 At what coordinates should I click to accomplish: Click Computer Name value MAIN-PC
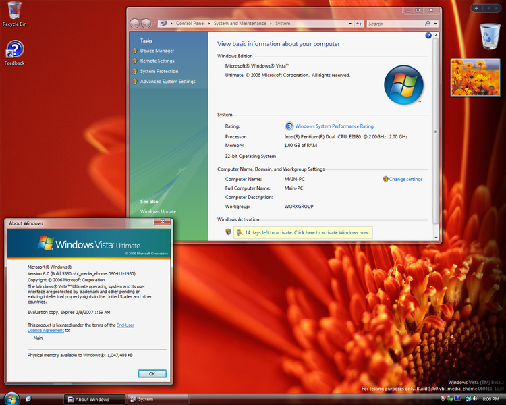coord(294,180)
